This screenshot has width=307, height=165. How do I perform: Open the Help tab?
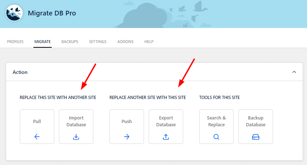click(149, 42)
